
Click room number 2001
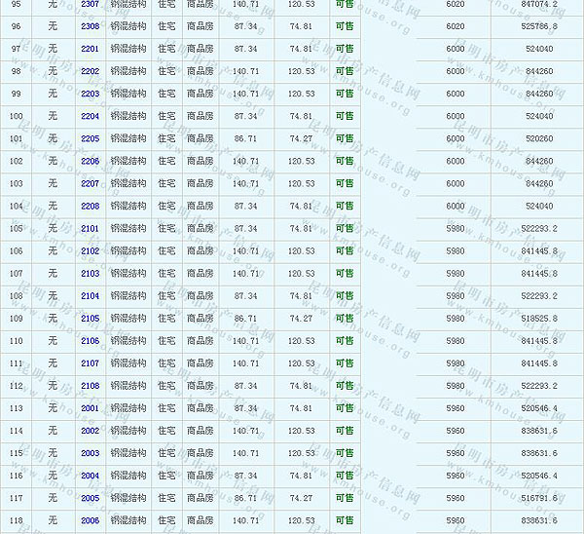click(90, 408)
